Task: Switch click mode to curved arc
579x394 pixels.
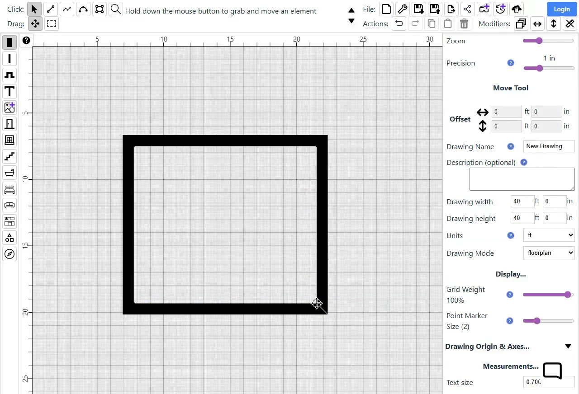Action: tap(83, 9)
